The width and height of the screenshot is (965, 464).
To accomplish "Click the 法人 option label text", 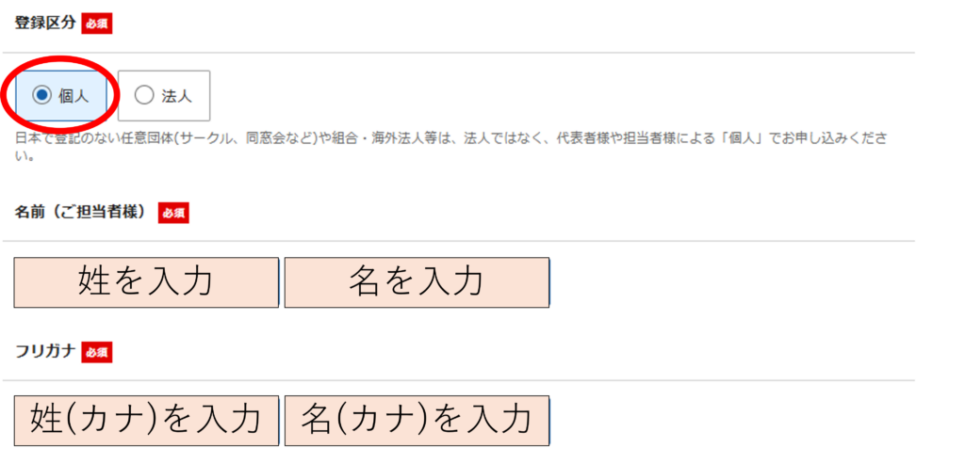I will pos(176,95).
